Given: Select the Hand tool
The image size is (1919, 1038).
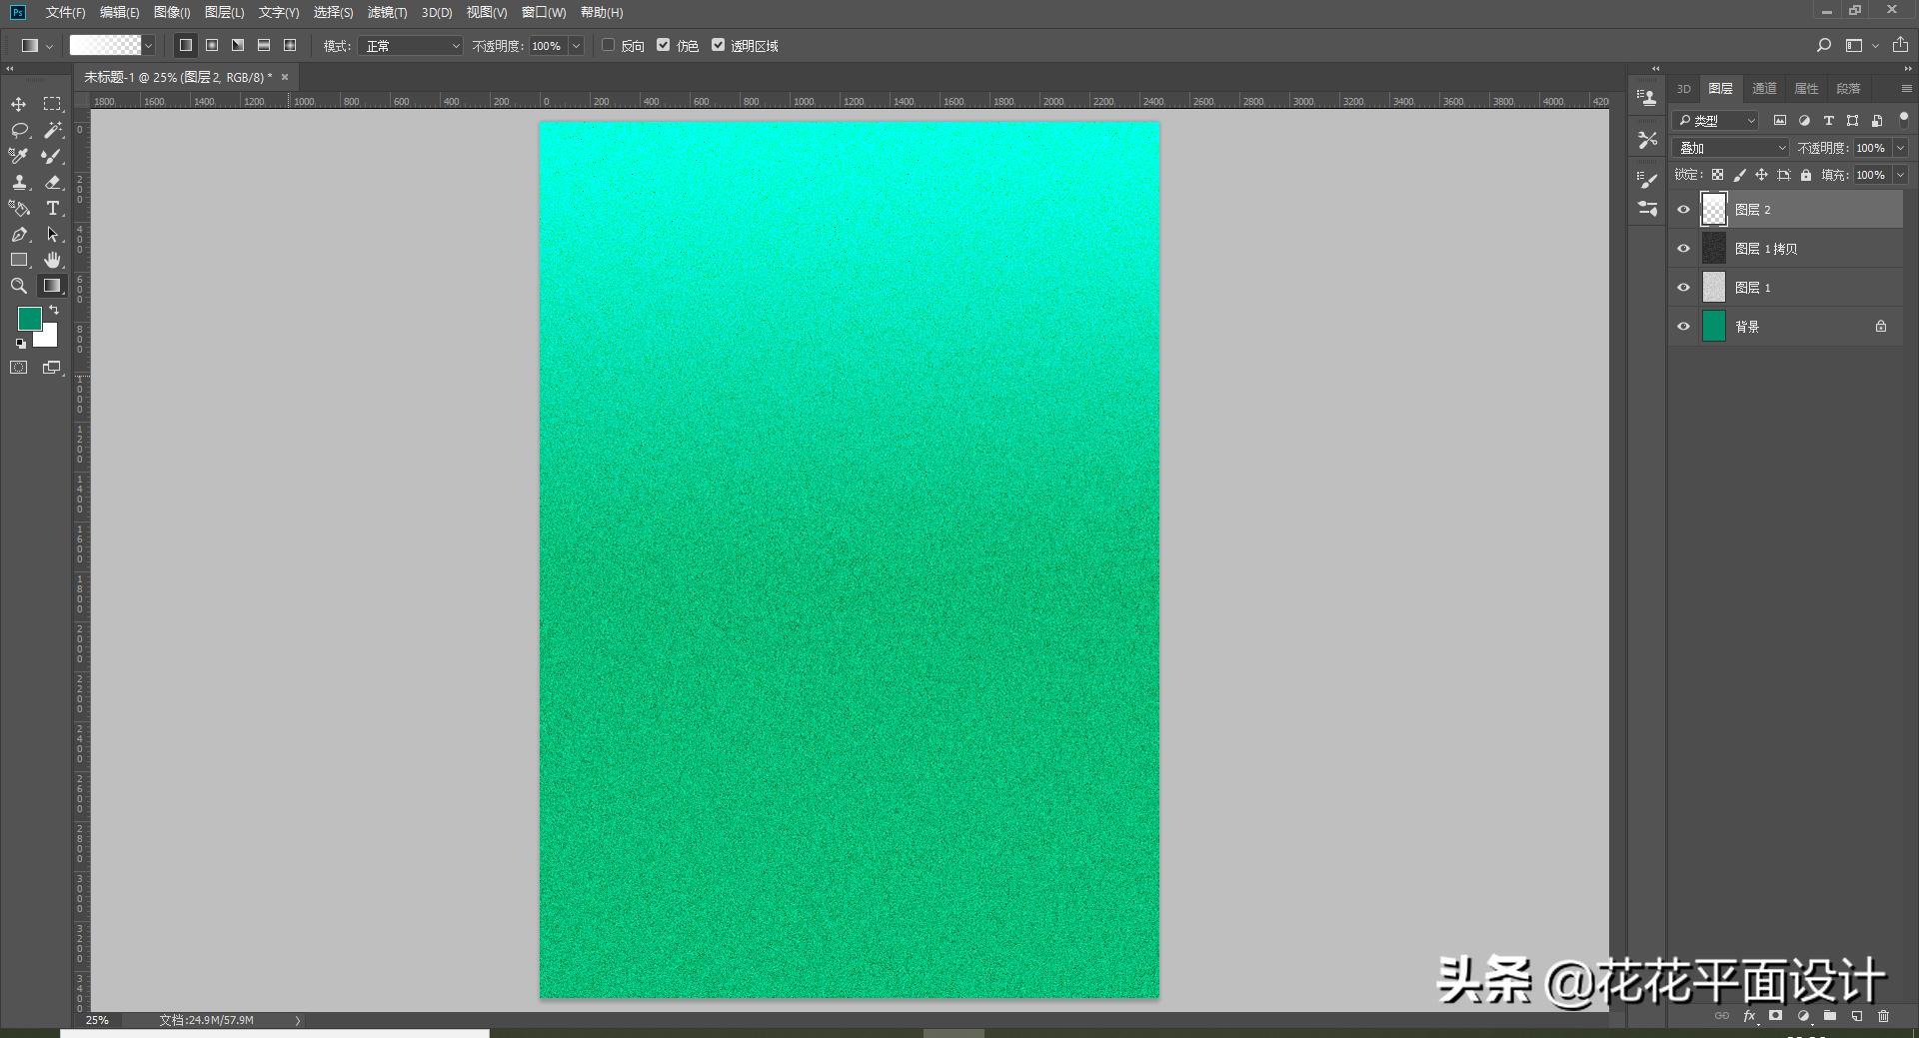Looking at the screenshot, I should [x=53, y=261].
